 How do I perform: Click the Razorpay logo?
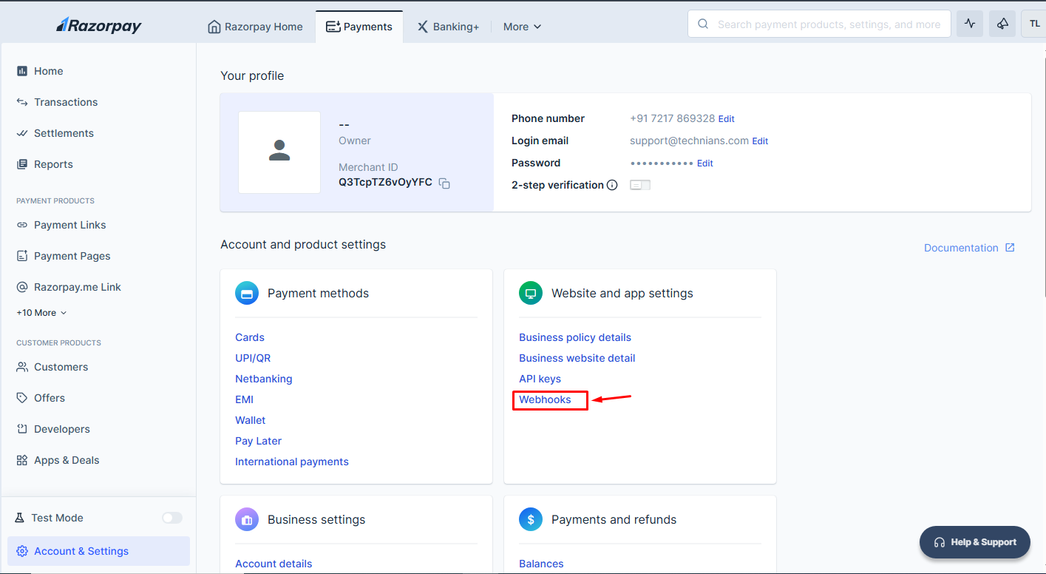(x=99, y=26)
